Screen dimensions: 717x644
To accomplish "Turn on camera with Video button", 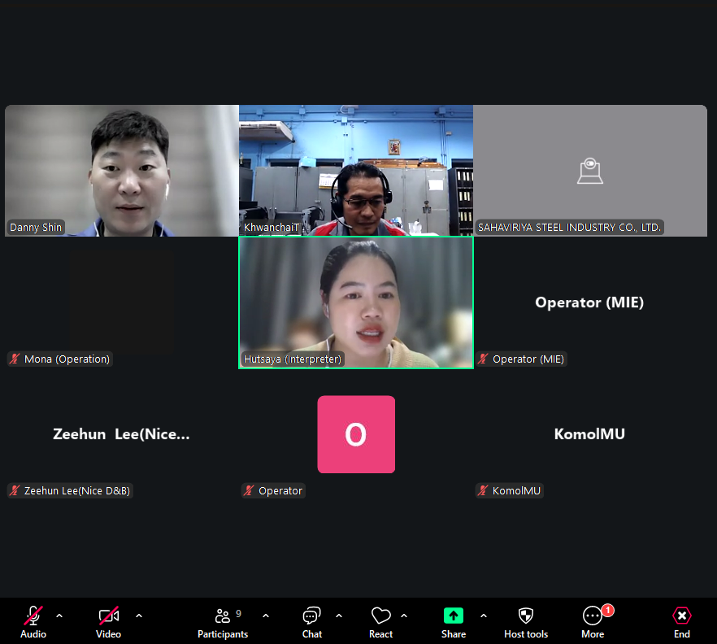I will (x=108, y=616).
